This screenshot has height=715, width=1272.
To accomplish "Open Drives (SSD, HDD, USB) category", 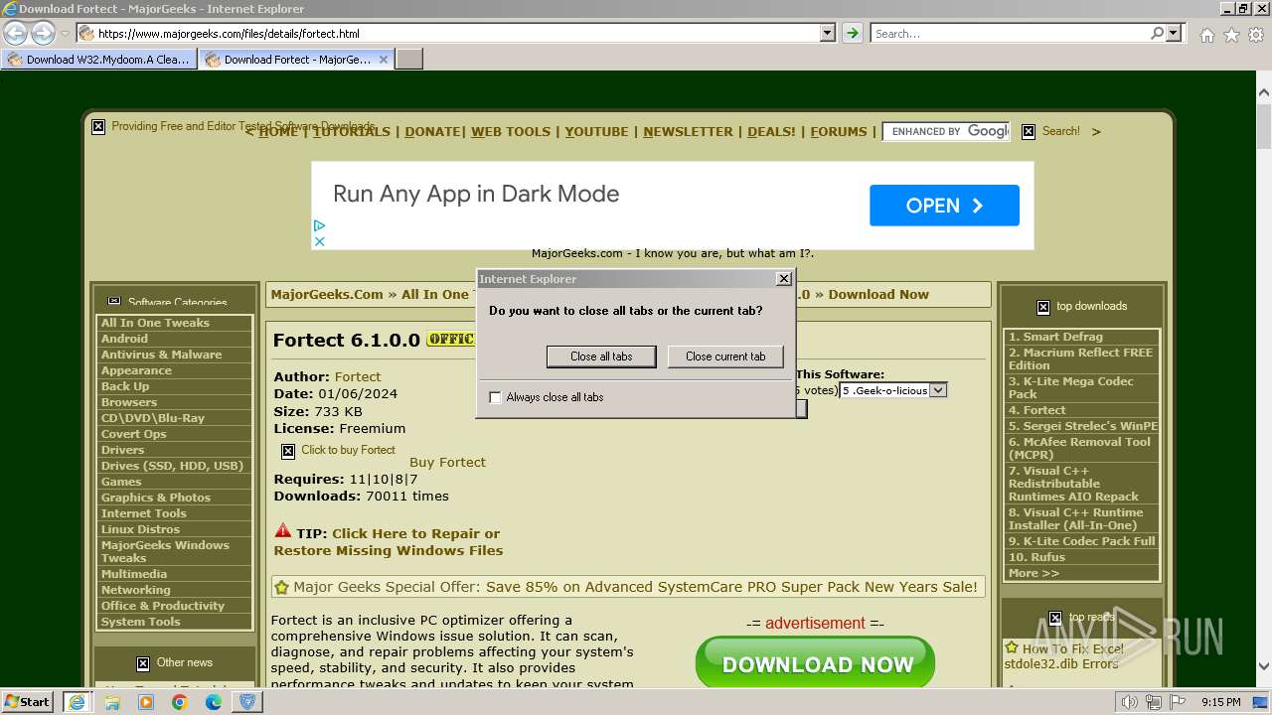I will (x=175, y=466).
